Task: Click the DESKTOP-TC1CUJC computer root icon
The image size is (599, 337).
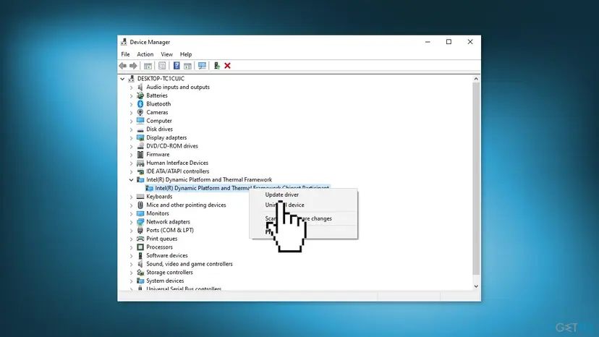Action: [x=132, y=78]
